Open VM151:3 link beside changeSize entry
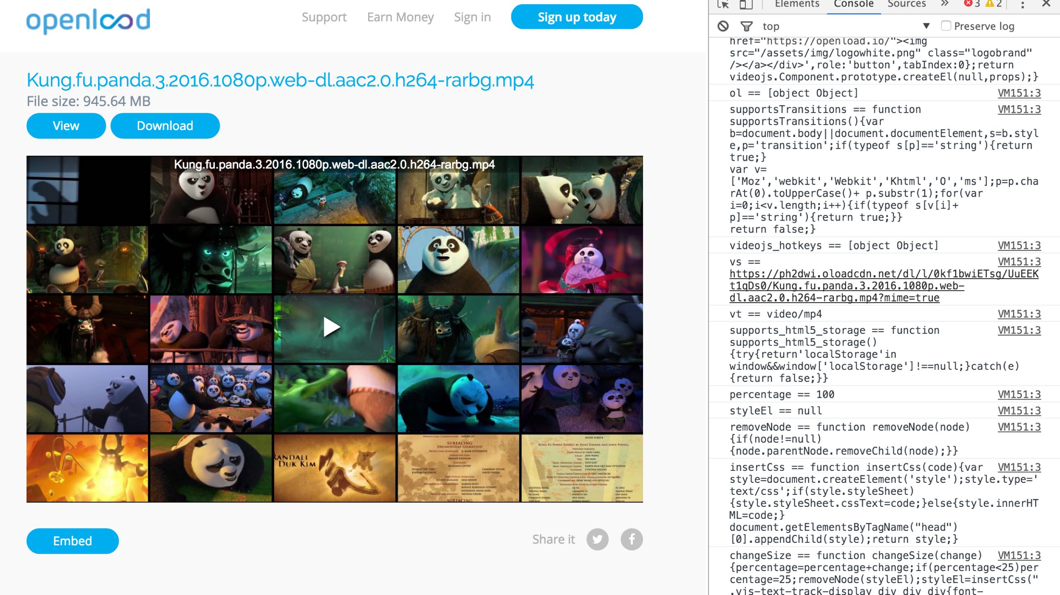1060x595 pixels. pos(1019,555)
